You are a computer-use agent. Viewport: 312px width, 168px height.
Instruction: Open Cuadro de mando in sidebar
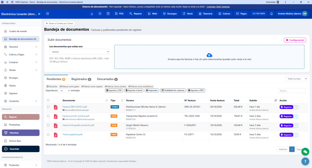(x=21, y=31)
